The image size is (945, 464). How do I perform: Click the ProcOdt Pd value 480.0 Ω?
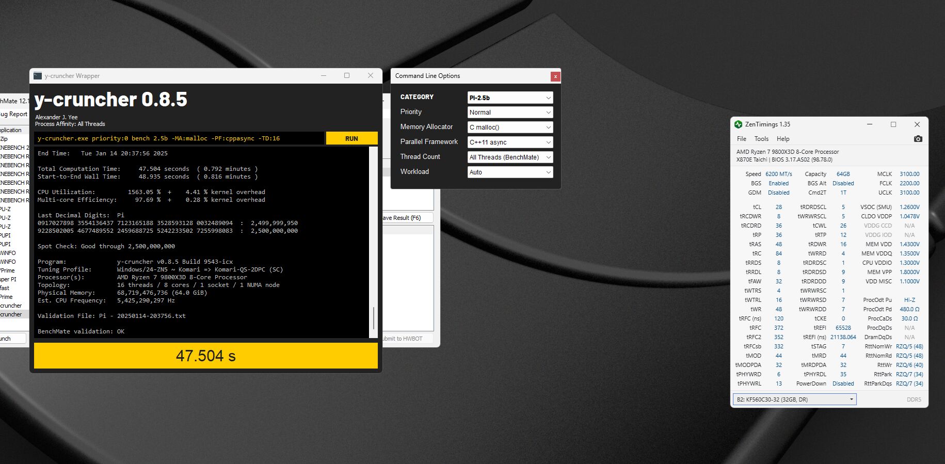tap(909, 309)
